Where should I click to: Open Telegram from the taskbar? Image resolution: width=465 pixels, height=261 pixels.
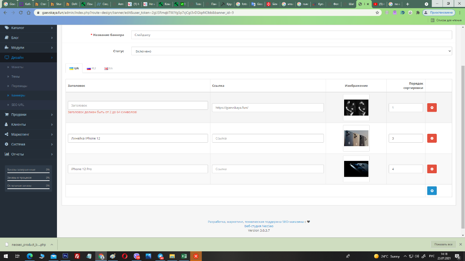click(160, 256)
